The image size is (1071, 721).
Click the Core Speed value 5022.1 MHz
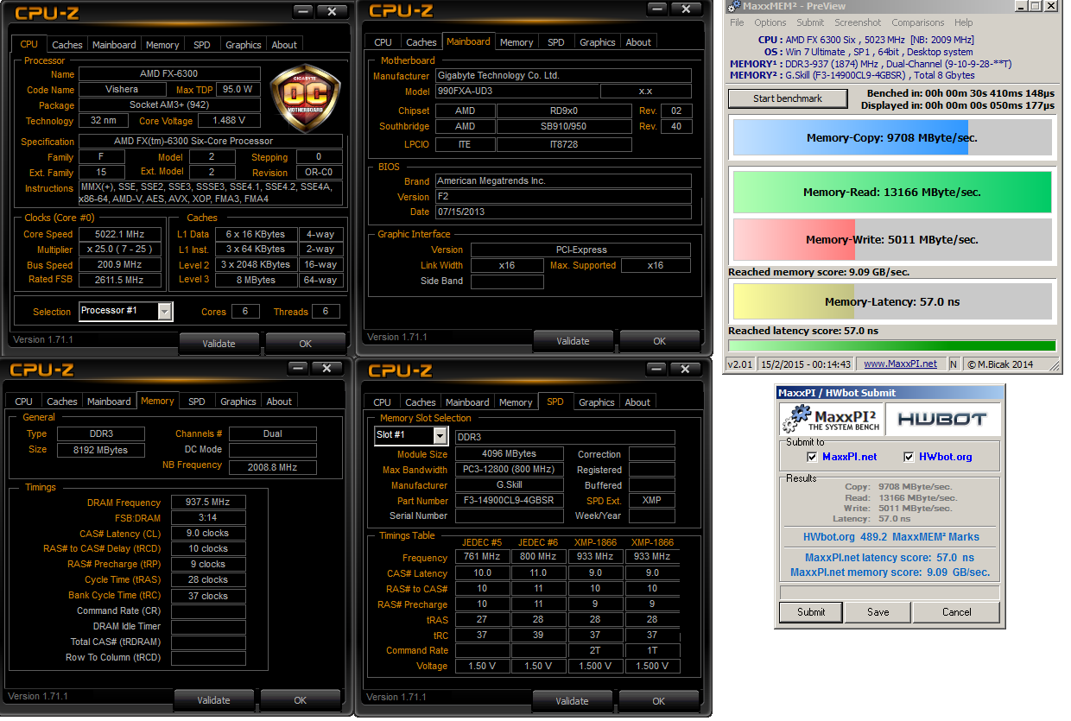point(120,234)
